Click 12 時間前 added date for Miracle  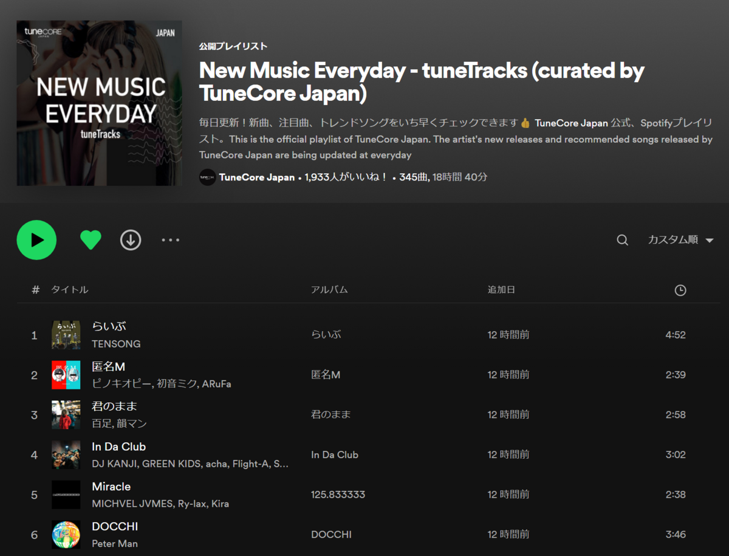tap(508, 495)
